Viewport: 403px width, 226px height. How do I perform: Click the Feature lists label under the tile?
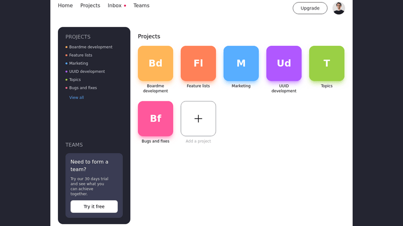tap(198, 86)
